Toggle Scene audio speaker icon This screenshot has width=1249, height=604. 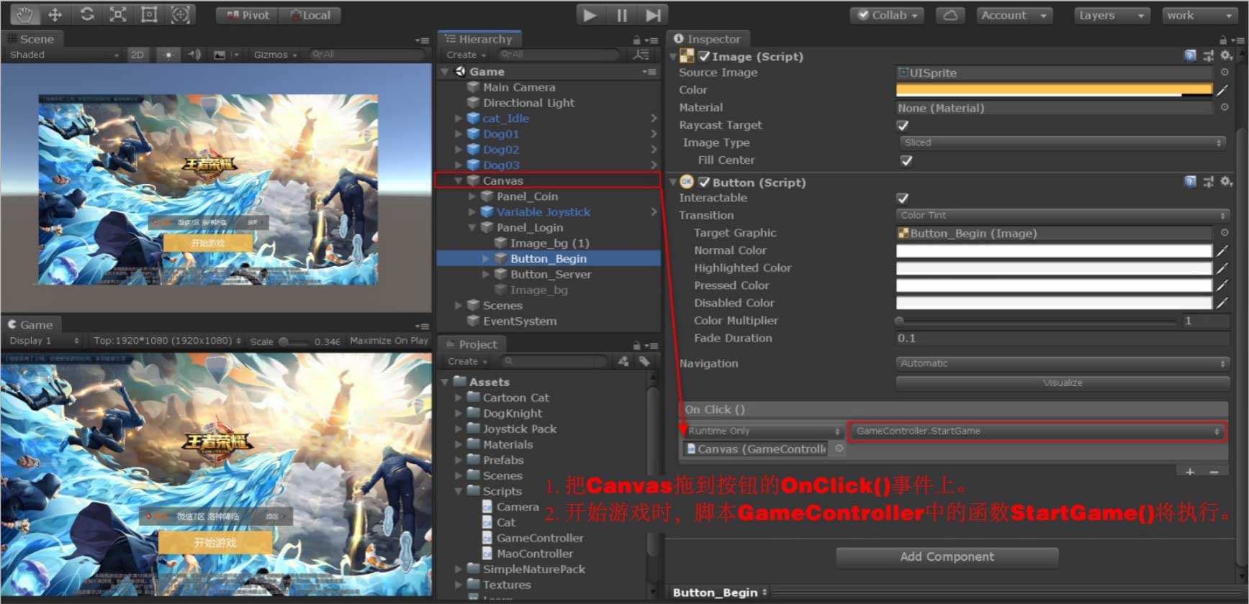[194, 55]
